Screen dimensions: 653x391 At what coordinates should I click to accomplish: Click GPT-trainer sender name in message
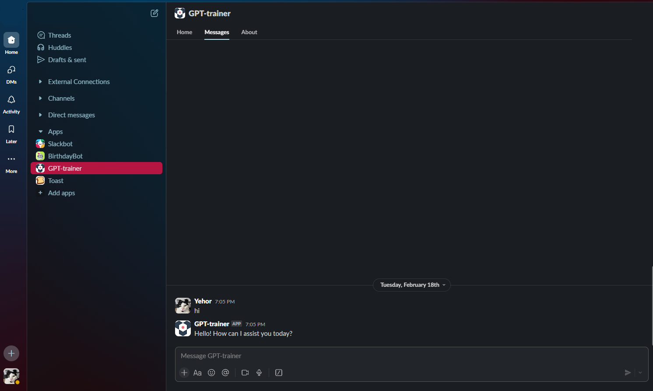tap(212, 324)
